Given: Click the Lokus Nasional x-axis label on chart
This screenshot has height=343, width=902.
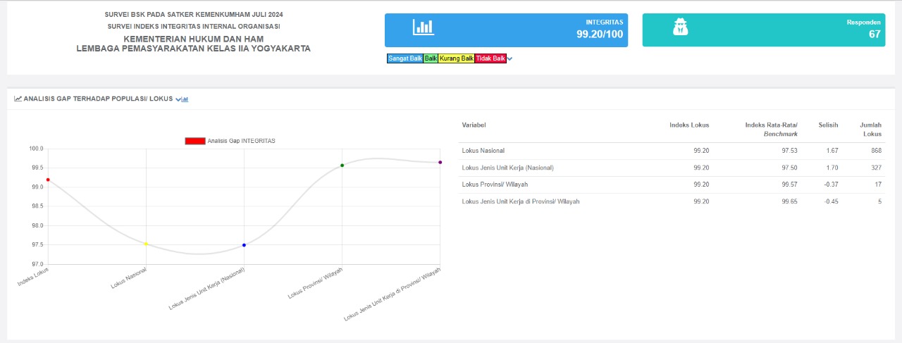Looking at the screenshot, I should 130,277.
